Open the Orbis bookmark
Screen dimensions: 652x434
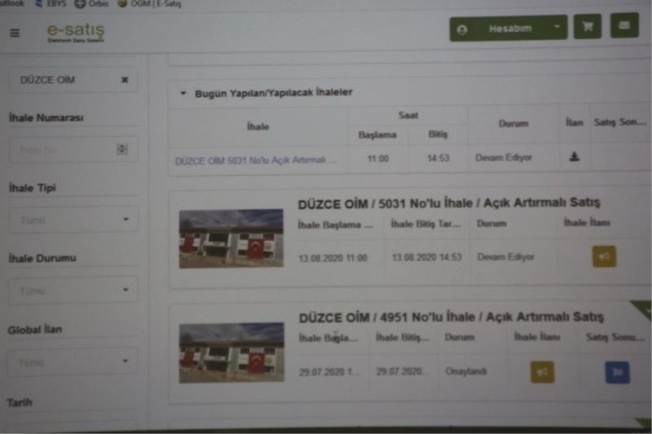[x=92, y=3]
